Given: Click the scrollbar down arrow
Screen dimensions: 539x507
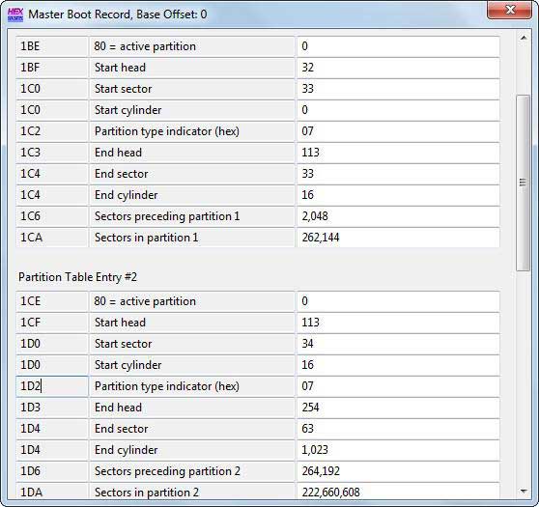Looking at the screenshot, I should (524, 492).
